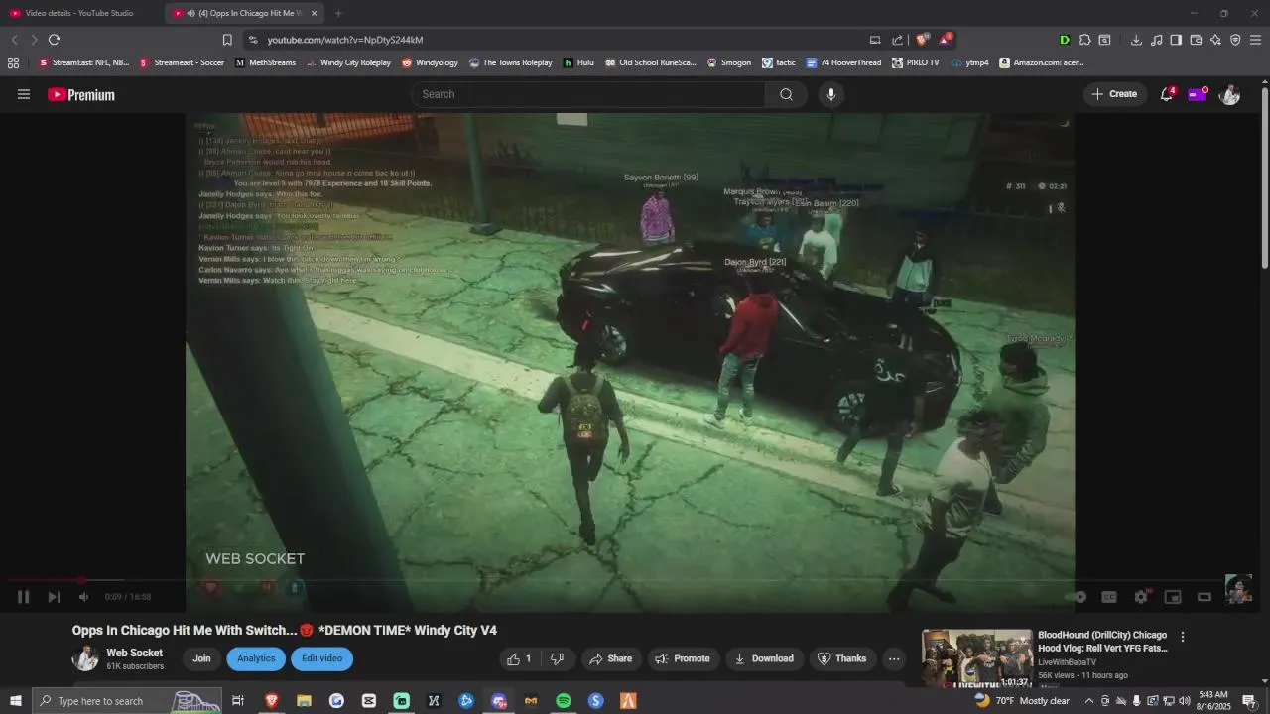Dislike the video

click(557, 658)
